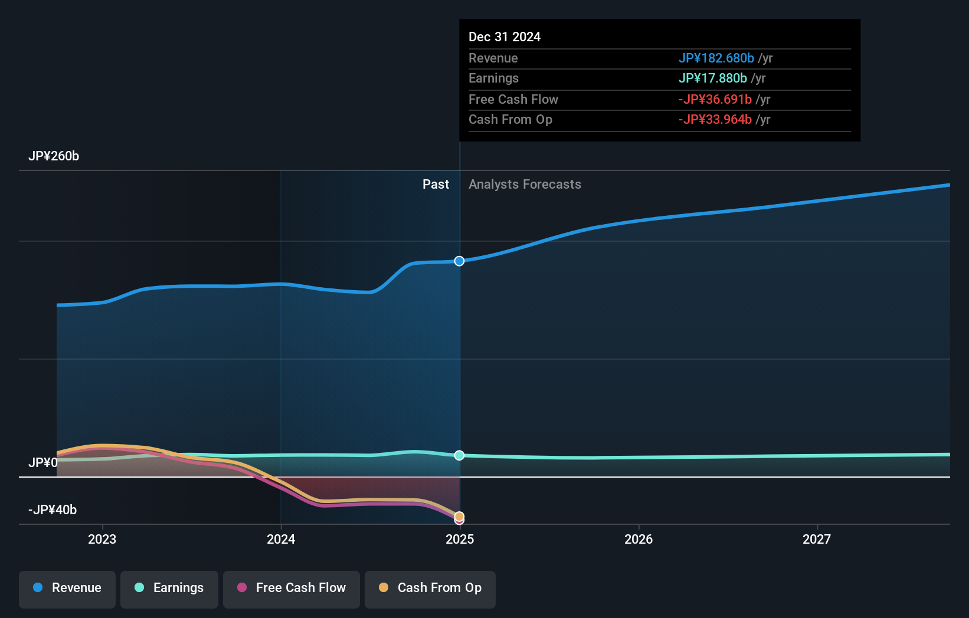969x618 pixels.
Task: Click the tooltip Revenue row label
Action: (x=493, y=58)
